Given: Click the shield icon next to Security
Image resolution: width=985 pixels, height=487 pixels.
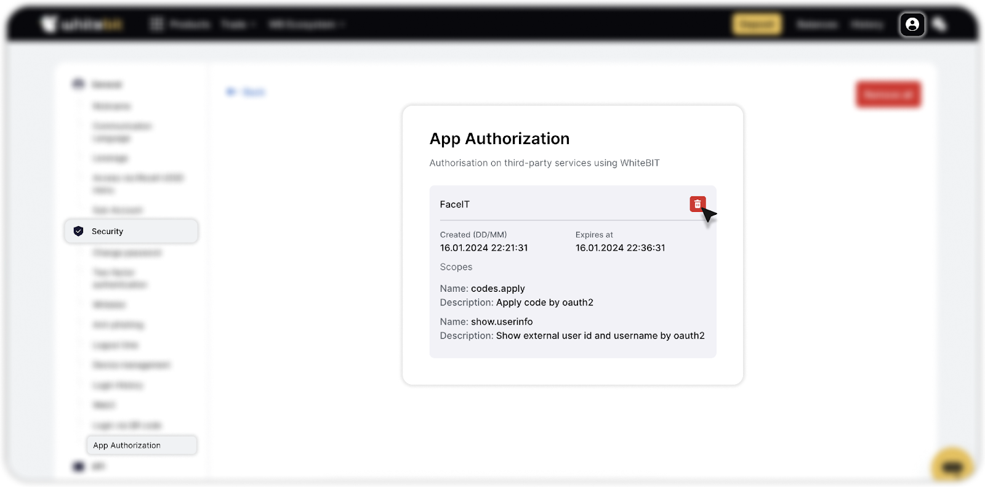Looking at the screenshot, I should pos(78,231).
